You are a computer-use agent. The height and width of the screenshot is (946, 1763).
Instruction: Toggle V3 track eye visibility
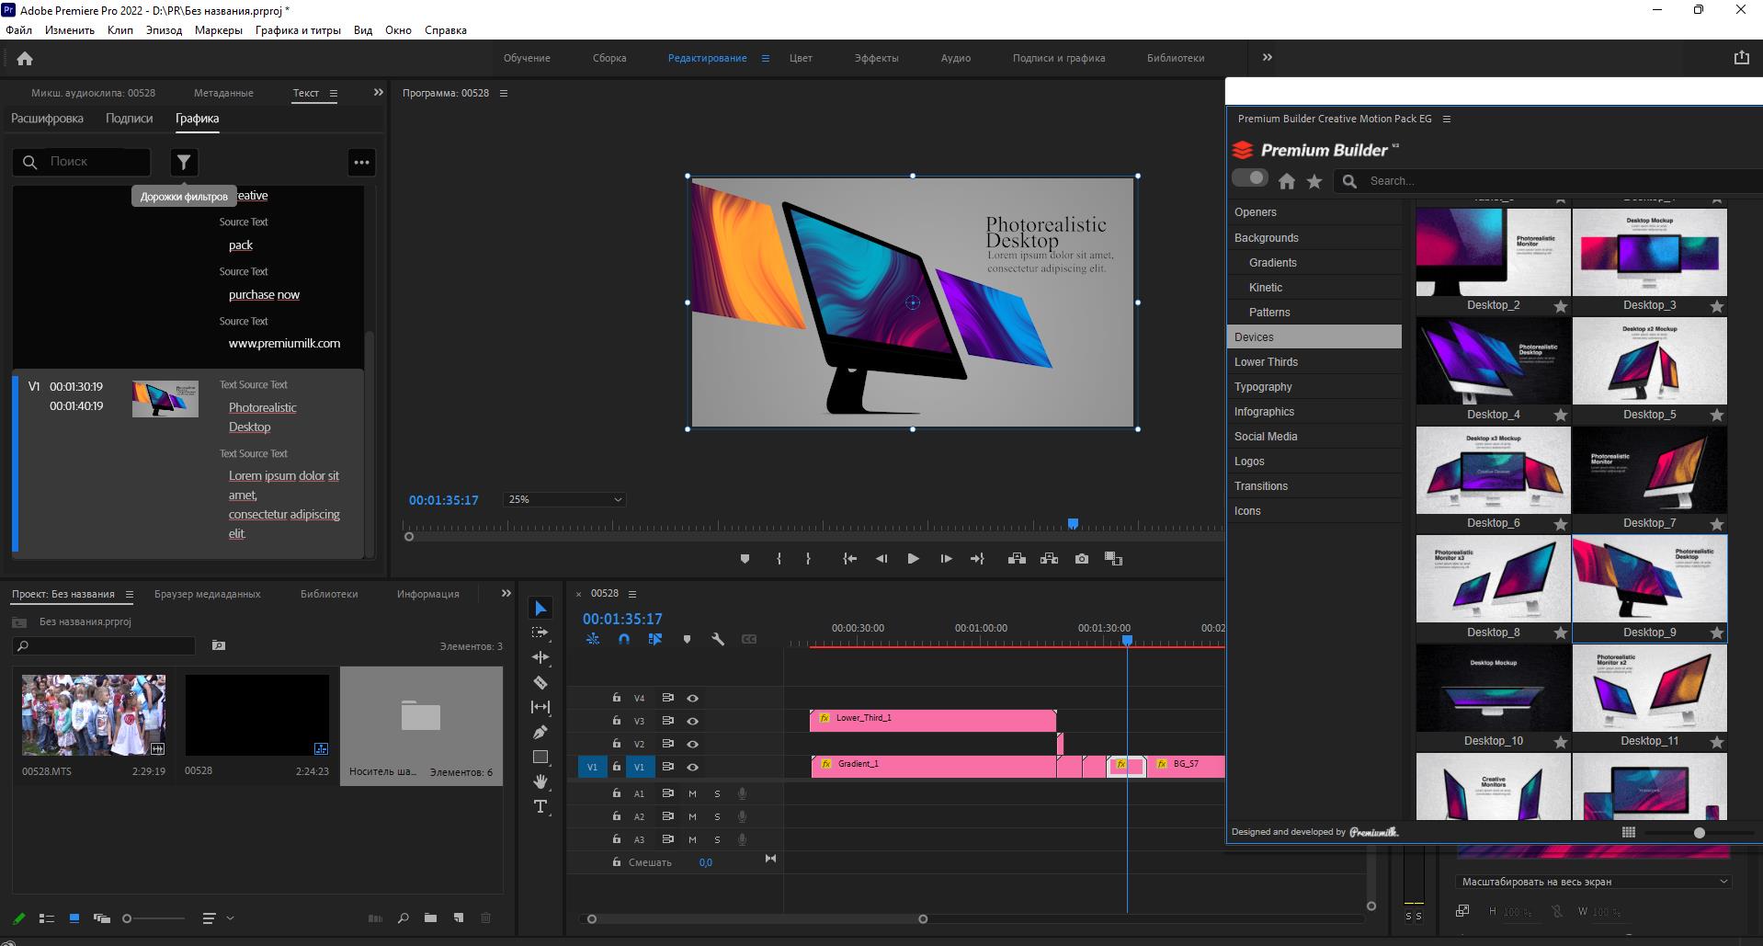pos(692,722)
